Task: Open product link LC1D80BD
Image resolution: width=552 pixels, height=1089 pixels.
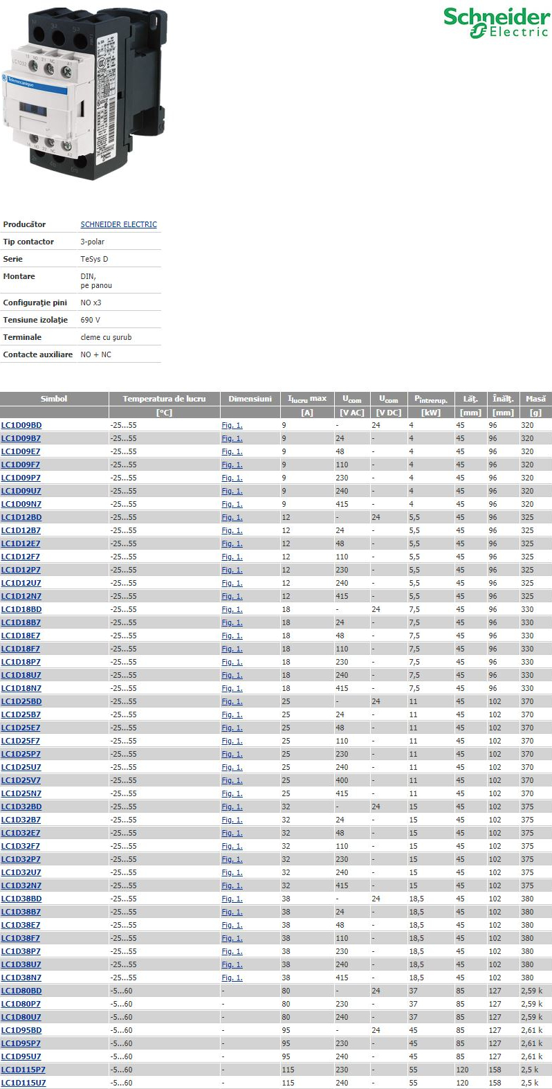Action: tap(21, 991)
